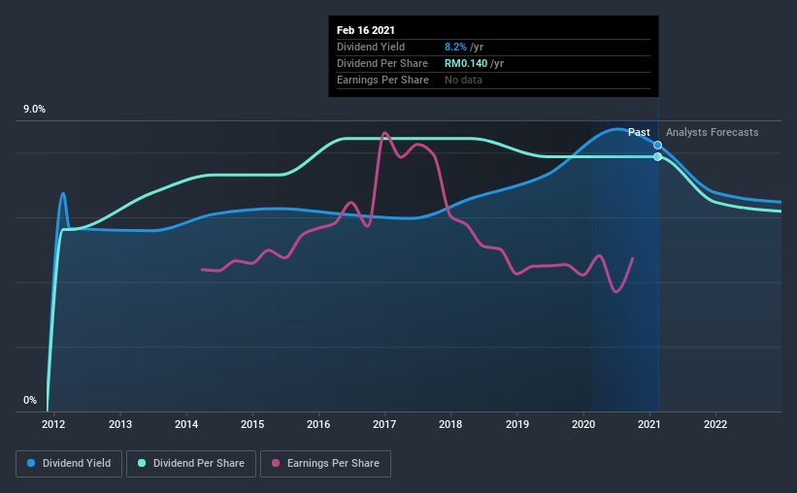This screenshot has width=797, height=493.
Task: Select the 2014 x-axis label
Action: (186, 424)
